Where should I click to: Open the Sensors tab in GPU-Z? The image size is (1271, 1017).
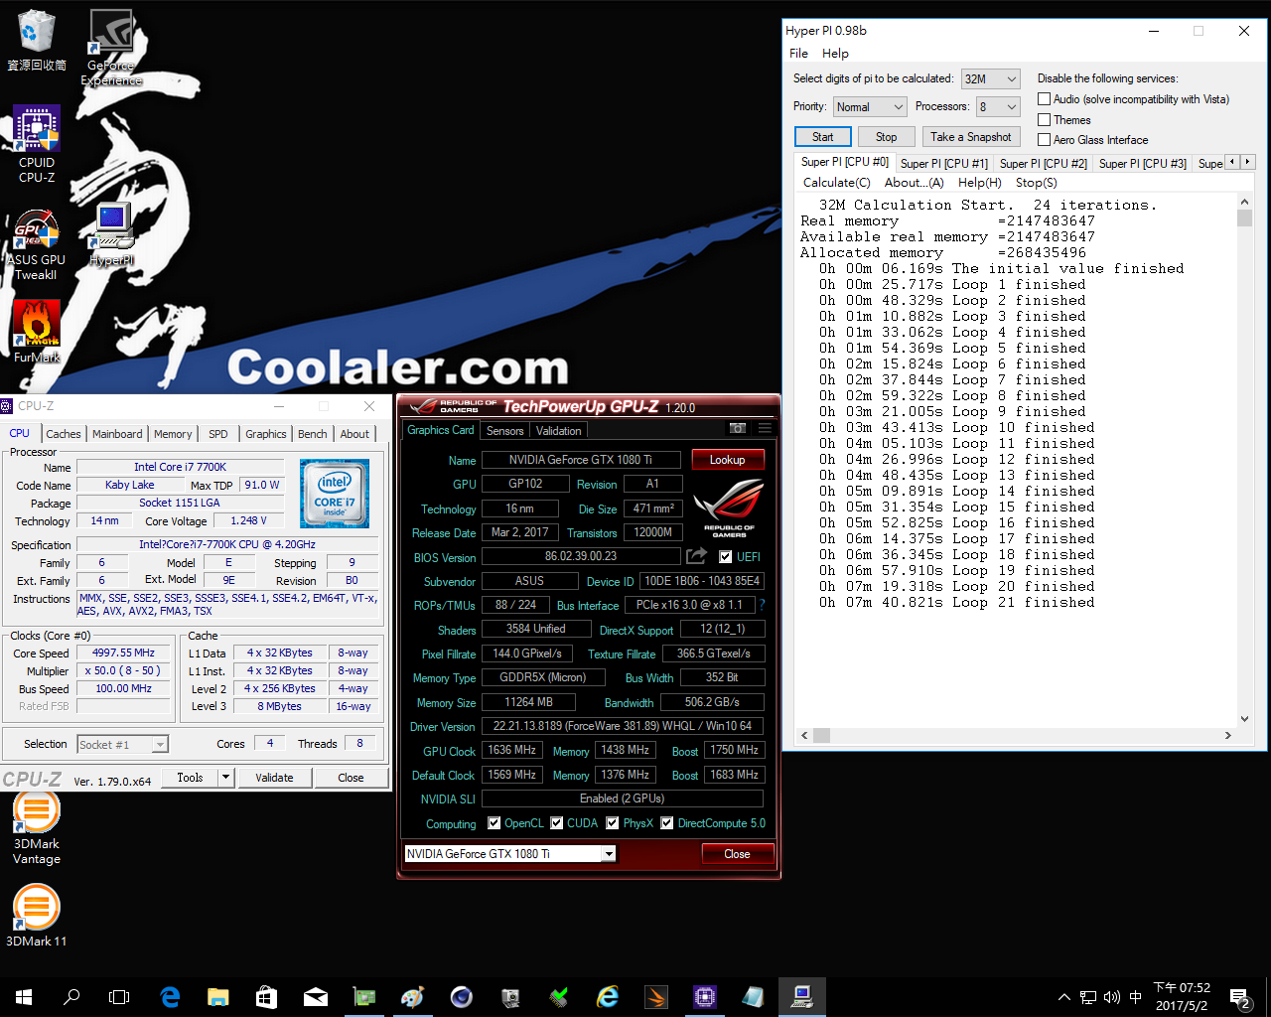pyautogui.click(x=504, y=430)
